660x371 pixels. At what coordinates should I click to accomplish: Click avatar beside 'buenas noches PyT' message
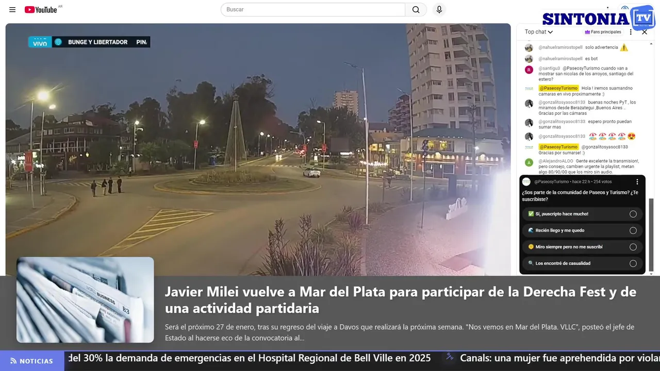click(529, 104)
